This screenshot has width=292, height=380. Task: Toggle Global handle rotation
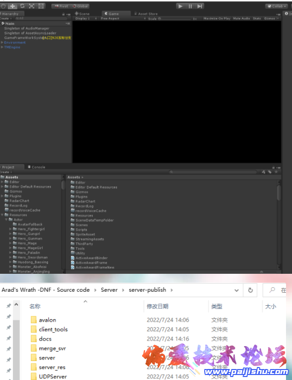click(x=80, y=6)
